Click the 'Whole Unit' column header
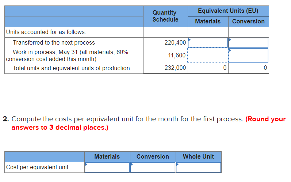 [198, 156]
